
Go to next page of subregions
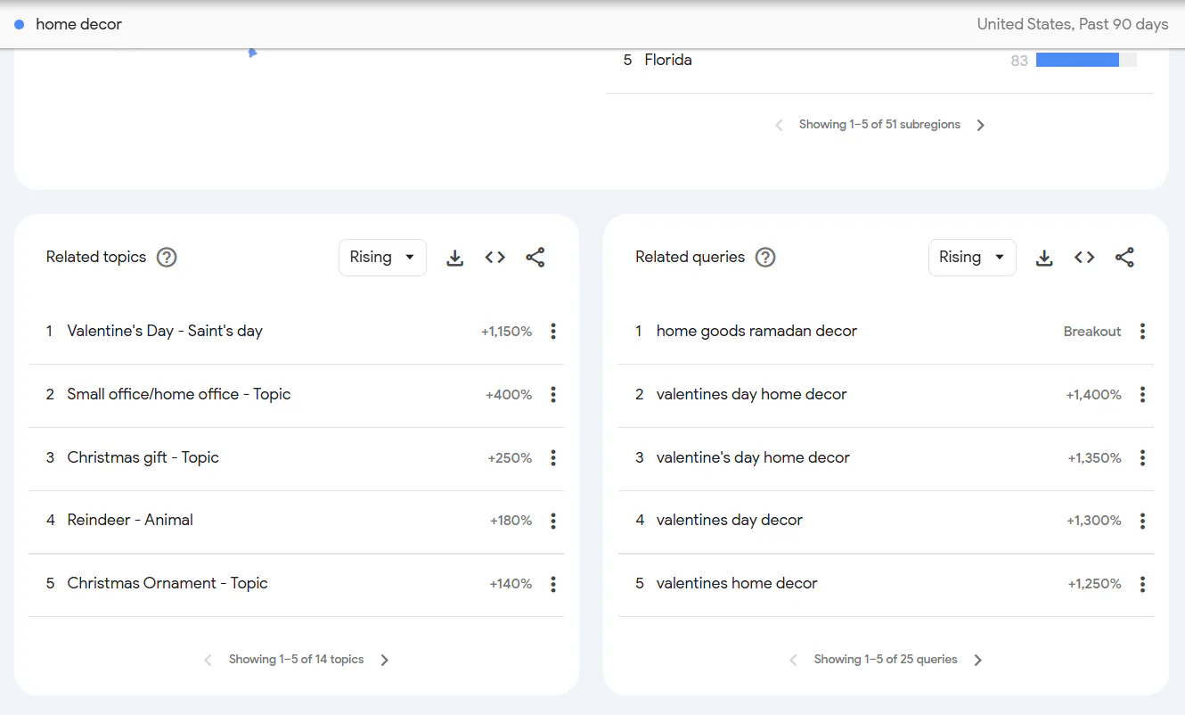point(981,126)
